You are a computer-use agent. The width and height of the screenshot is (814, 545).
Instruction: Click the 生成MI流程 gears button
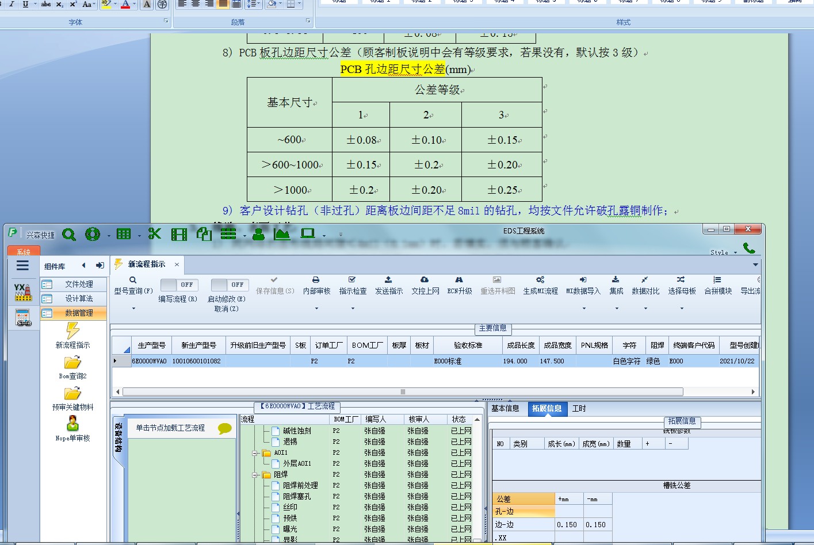(x=540, y=286)
